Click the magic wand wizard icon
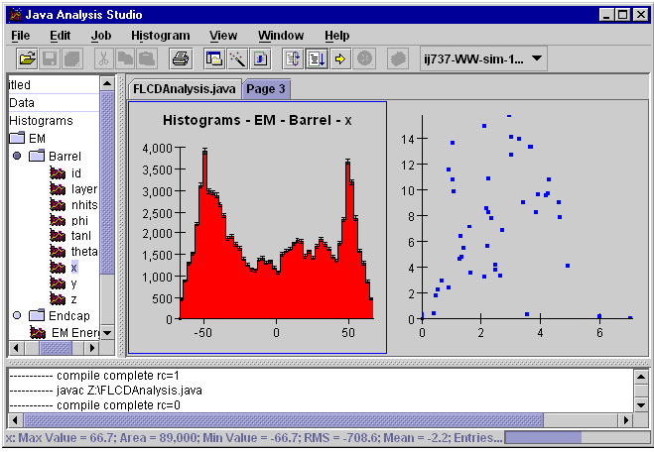The width and height of the screenshot is (654, 452). click(x=236, y=59)
